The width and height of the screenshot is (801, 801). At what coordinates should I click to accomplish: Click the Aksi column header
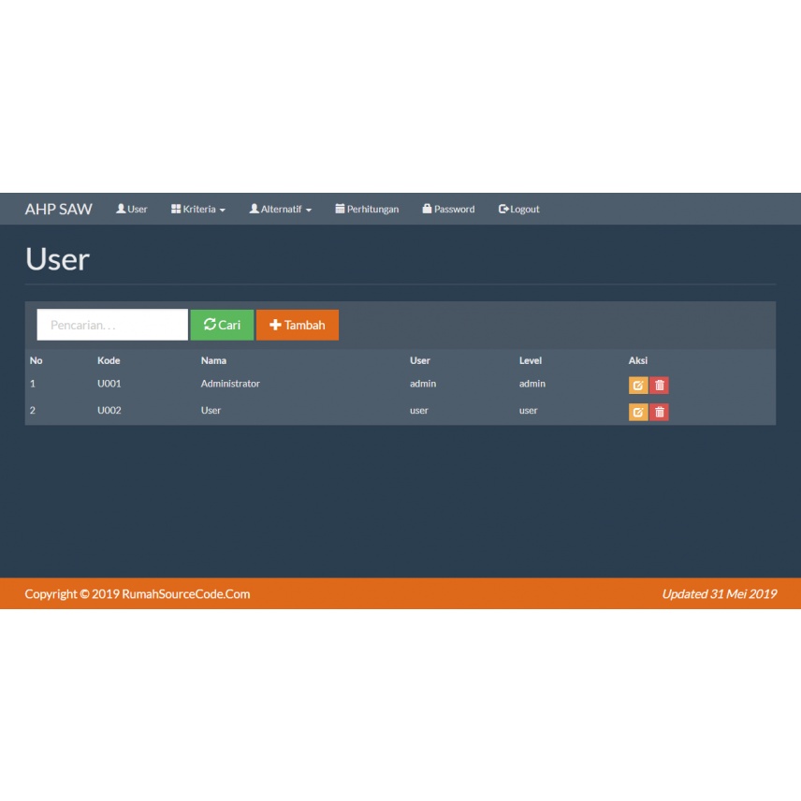[638, 360]
